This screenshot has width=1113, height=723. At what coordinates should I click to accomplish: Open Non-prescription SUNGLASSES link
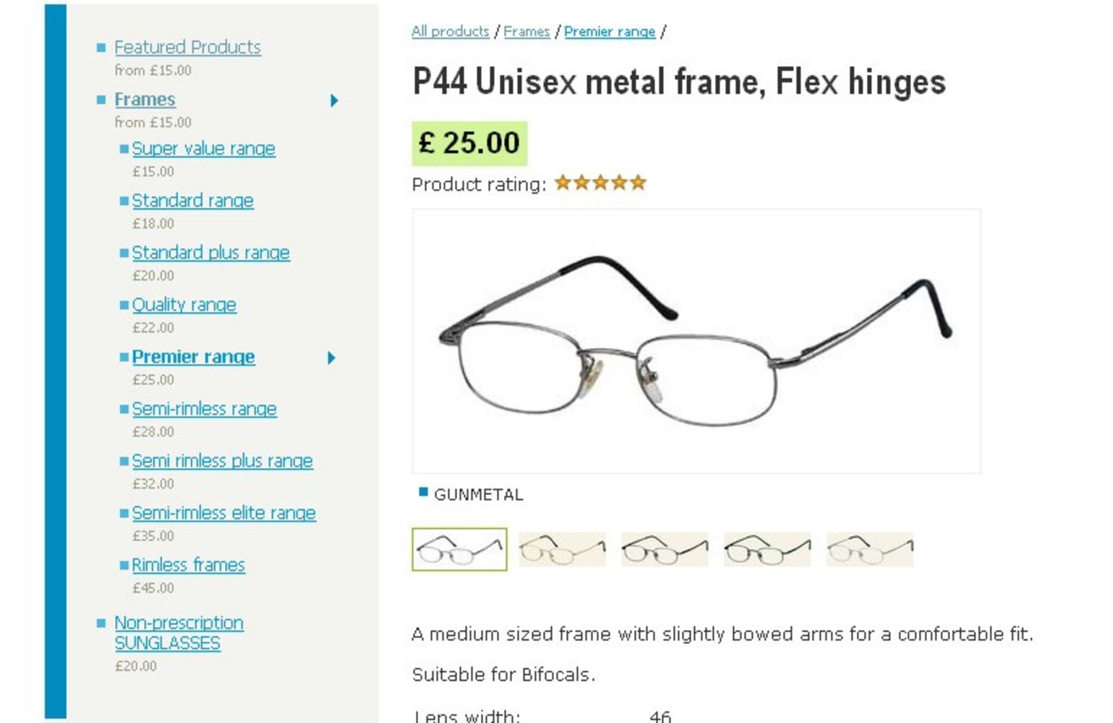tap(179, 633)
